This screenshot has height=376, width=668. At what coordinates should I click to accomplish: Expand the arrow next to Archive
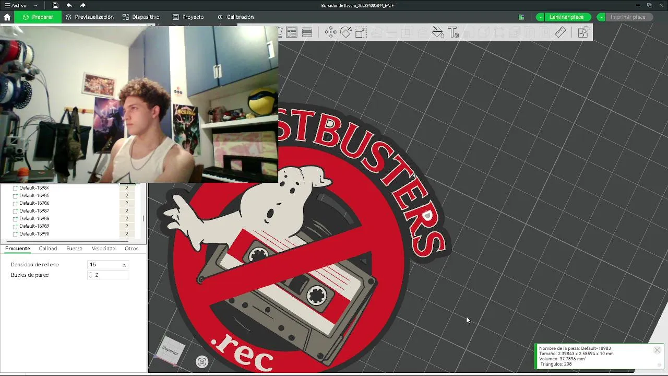click(35, 5)
